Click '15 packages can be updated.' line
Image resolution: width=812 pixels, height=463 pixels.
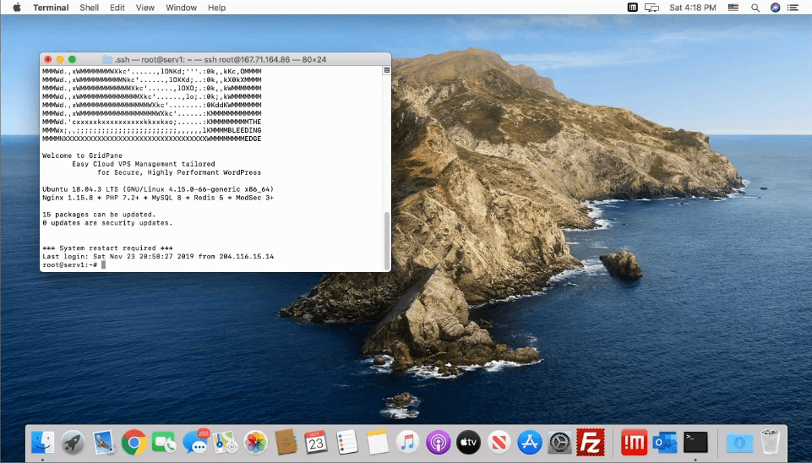click(99, 215)
